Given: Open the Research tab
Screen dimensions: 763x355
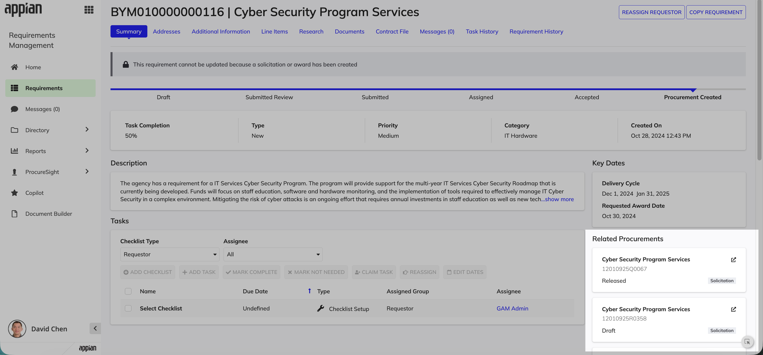Looking at the screenshot, I should 311,31.
